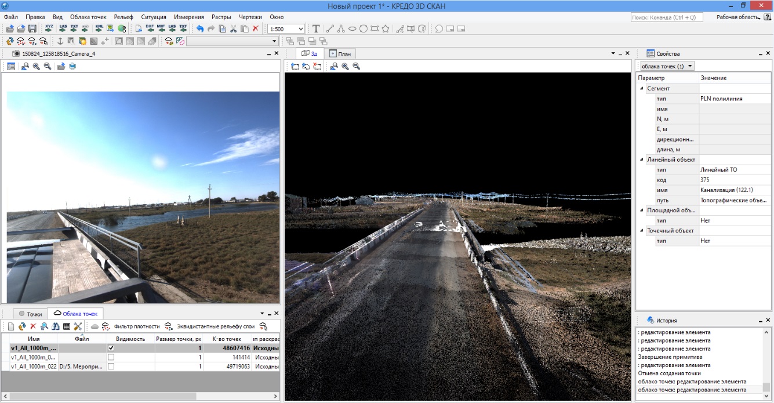Click the Save project icon
The height and width of the screenshot is (403, 774).
(32, 28)
